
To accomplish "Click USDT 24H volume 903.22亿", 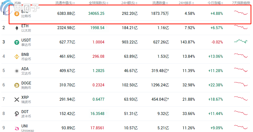I will click(x=130, y=42).
